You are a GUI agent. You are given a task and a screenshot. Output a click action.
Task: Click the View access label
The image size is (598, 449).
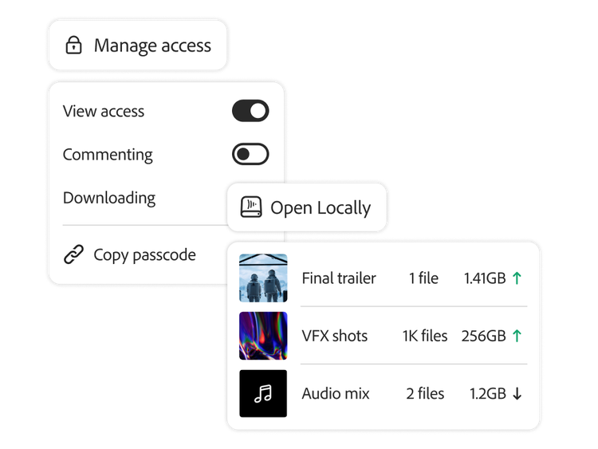[104, 112]
